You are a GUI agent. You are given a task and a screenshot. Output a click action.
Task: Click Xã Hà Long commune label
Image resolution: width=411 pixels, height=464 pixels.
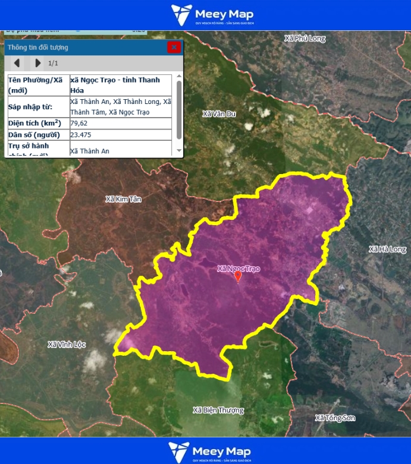[x=387, y=250]
